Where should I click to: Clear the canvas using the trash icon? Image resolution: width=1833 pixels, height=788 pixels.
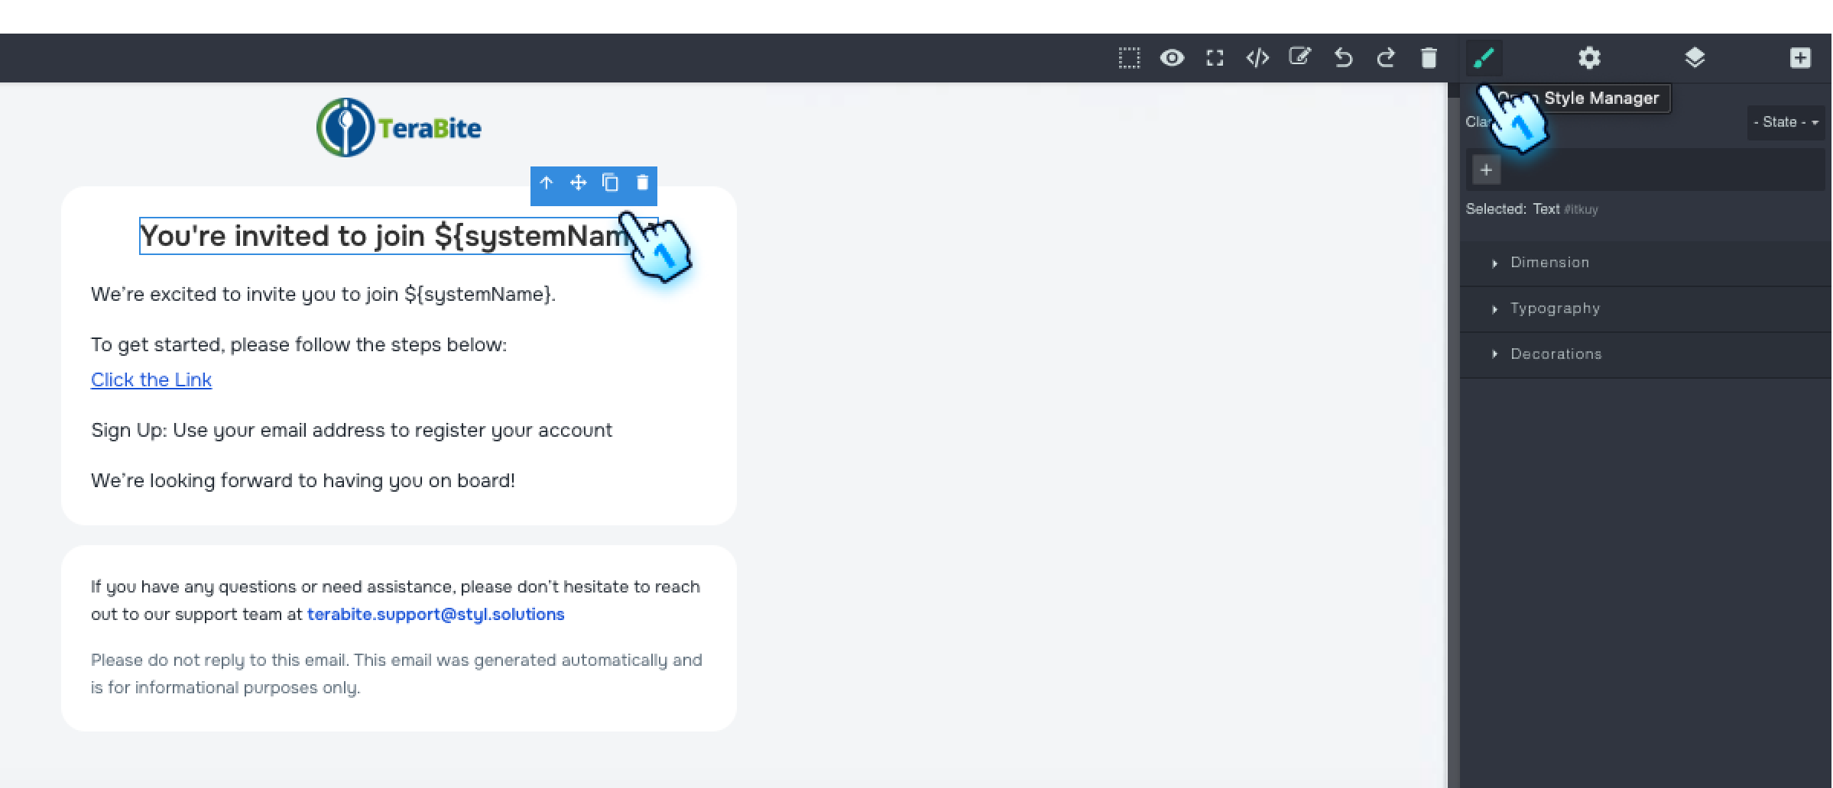[x=1429, y=58]
